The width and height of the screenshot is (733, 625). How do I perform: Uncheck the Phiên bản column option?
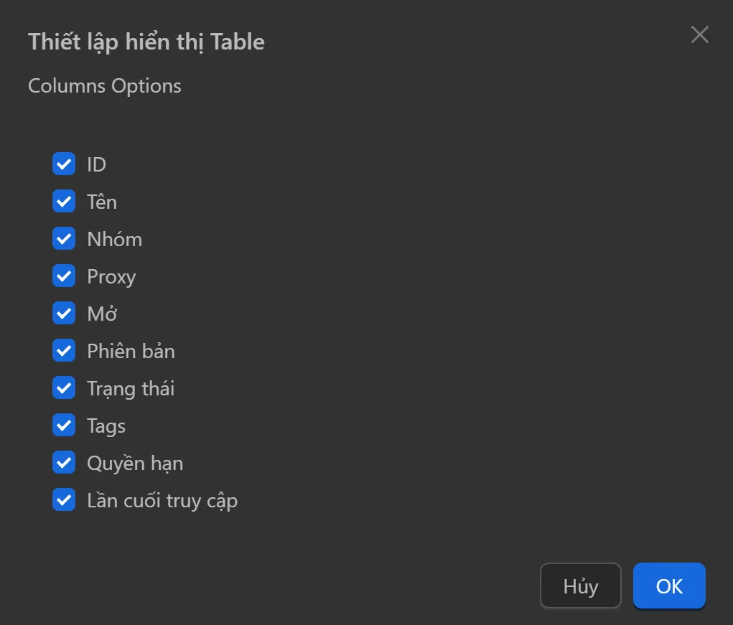coord(64,350)
